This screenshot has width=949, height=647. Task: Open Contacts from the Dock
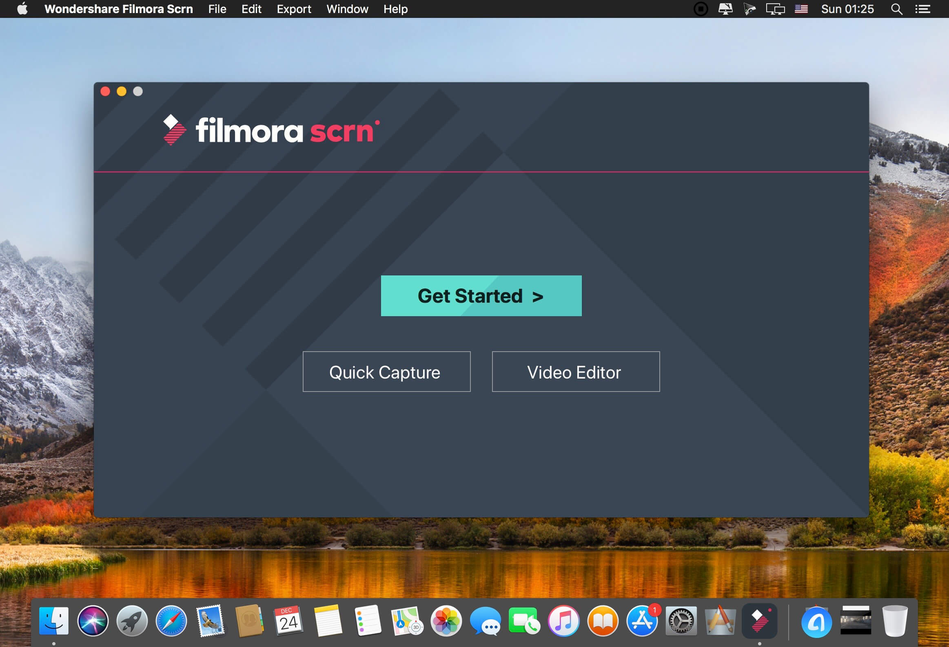(x=250, y=621)
